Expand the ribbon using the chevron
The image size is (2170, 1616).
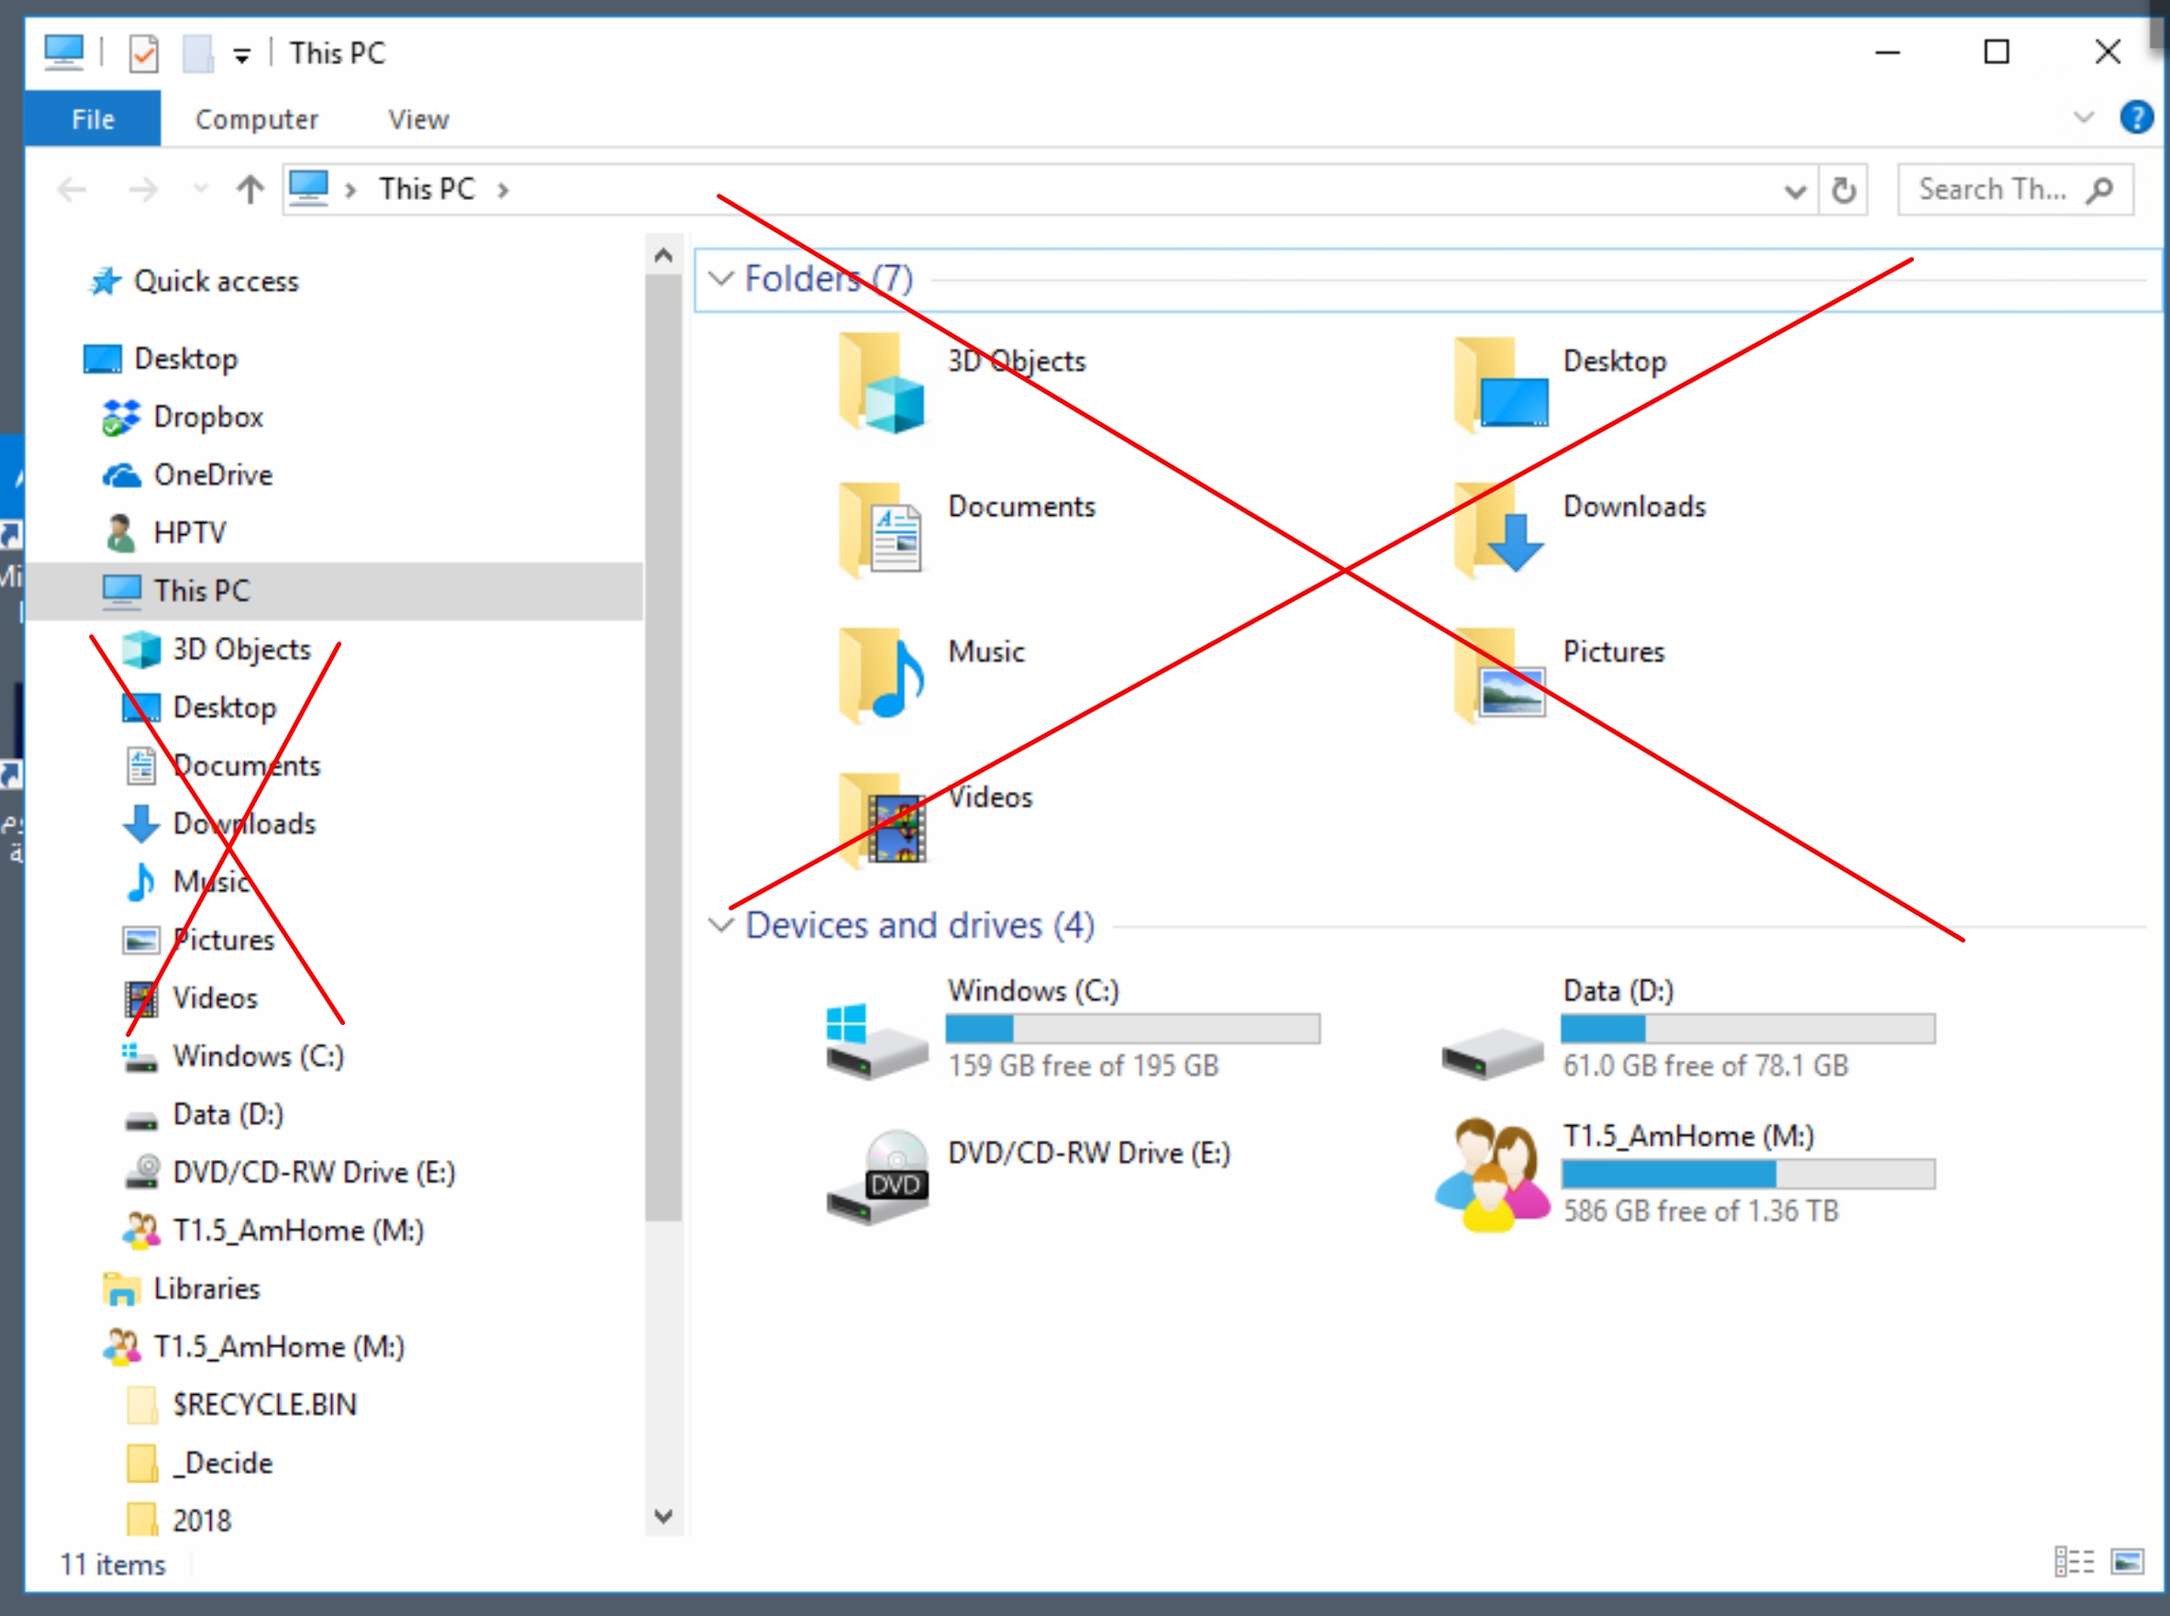pyautogui.click(x=2083, y=118)
